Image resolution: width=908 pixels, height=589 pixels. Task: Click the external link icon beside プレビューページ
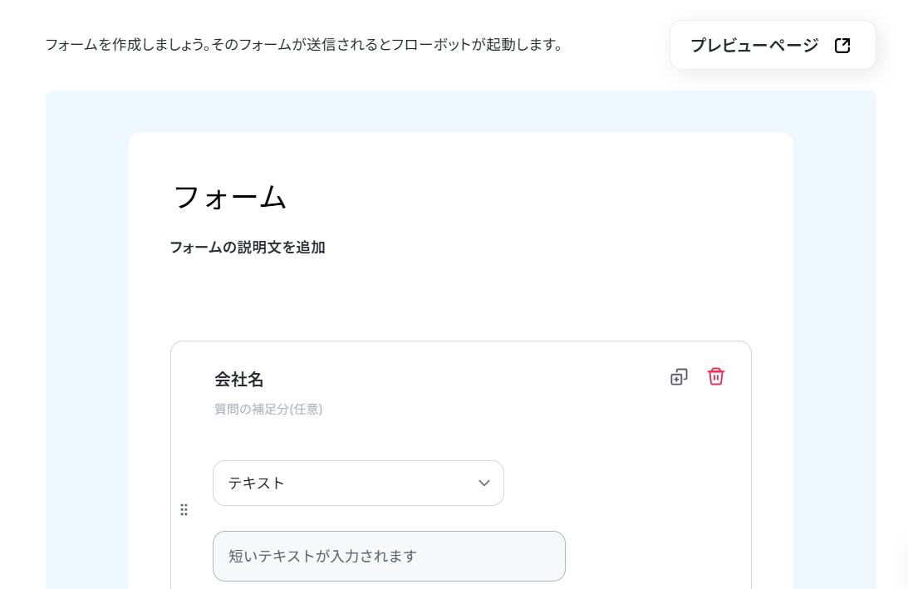842,45
